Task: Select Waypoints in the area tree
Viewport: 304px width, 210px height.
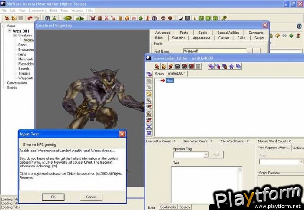Action: click(x=26, y=78)
